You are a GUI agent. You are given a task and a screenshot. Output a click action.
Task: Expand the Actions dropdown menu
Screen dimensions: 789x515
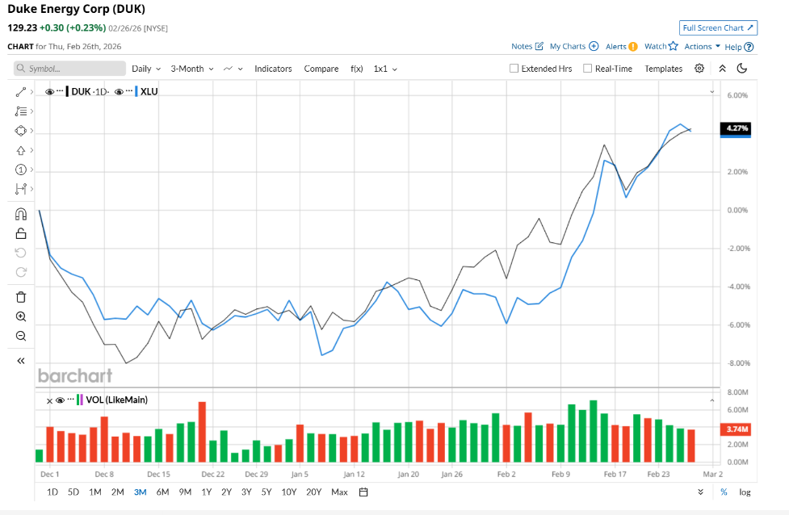point(702,47)
